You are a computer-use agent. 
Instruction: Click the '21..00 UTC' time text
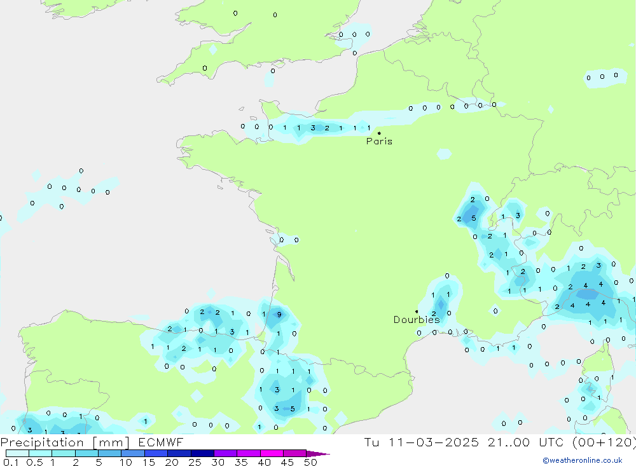point(530,442)
